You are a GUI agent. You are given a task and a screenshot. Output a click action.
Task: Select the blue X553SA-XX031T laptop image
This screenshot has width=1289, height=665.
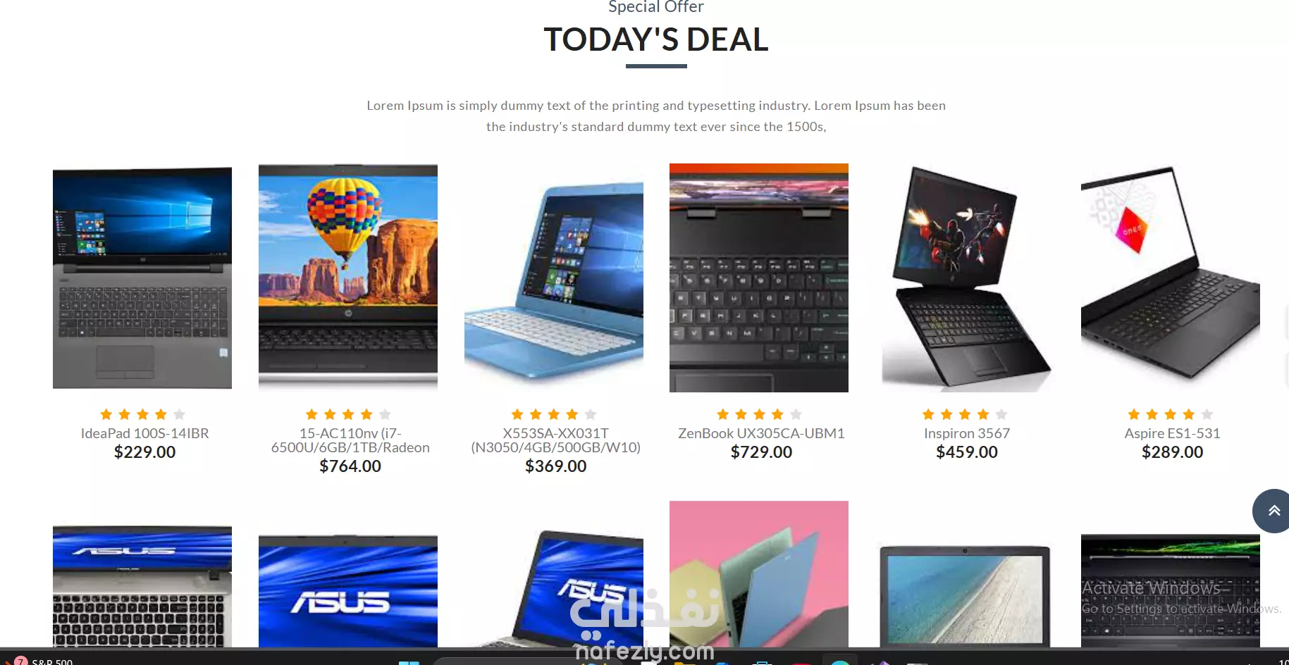coord(554,278)
